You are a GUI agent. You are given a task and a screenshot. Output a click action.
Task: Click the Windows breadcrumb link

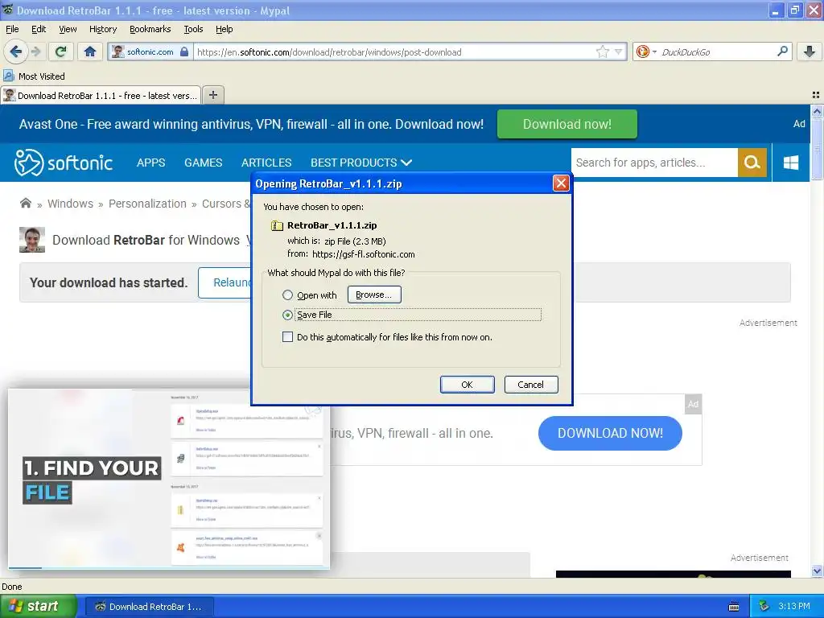pyautogui.click(x=71, y=204)
